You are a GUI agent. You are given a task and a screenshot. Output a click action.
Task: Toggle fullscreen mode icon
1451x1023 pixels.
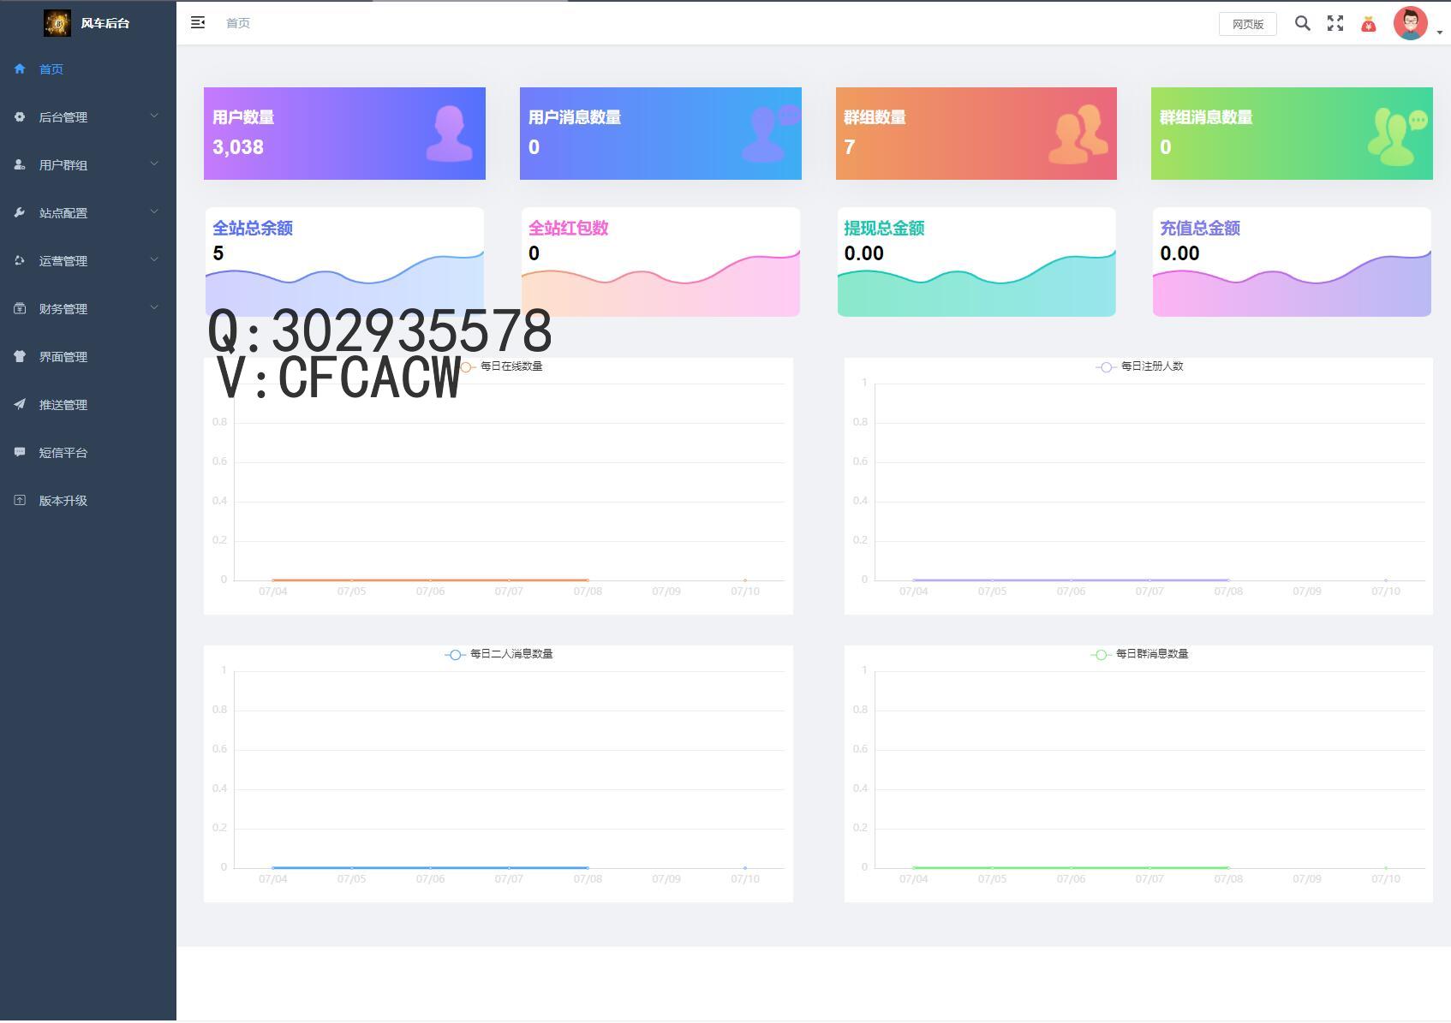pos(1335,24)
